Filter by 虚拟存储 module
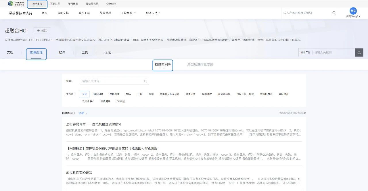This screenshot has width=368, height=191. pos(114,94)
